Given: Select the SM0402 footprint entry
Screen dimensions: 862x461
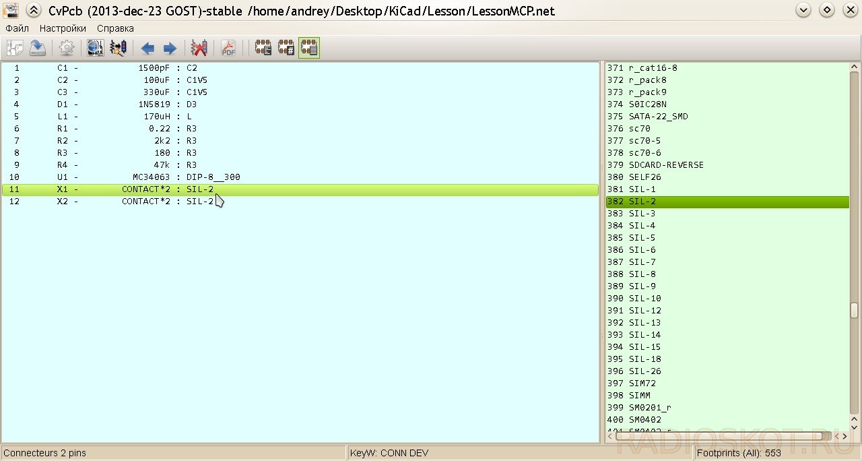Looking at the screenshot, I should (727, 420).
